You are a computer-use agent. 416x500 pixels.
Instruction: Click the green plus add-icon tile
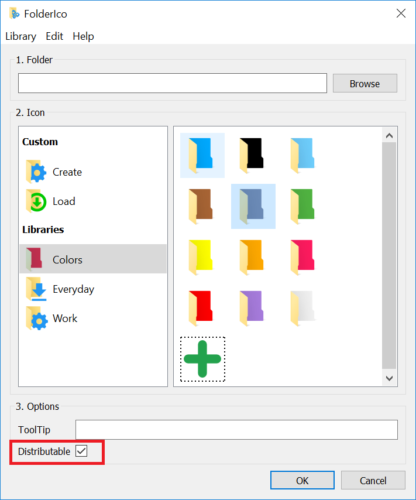(x=203, y=359)
